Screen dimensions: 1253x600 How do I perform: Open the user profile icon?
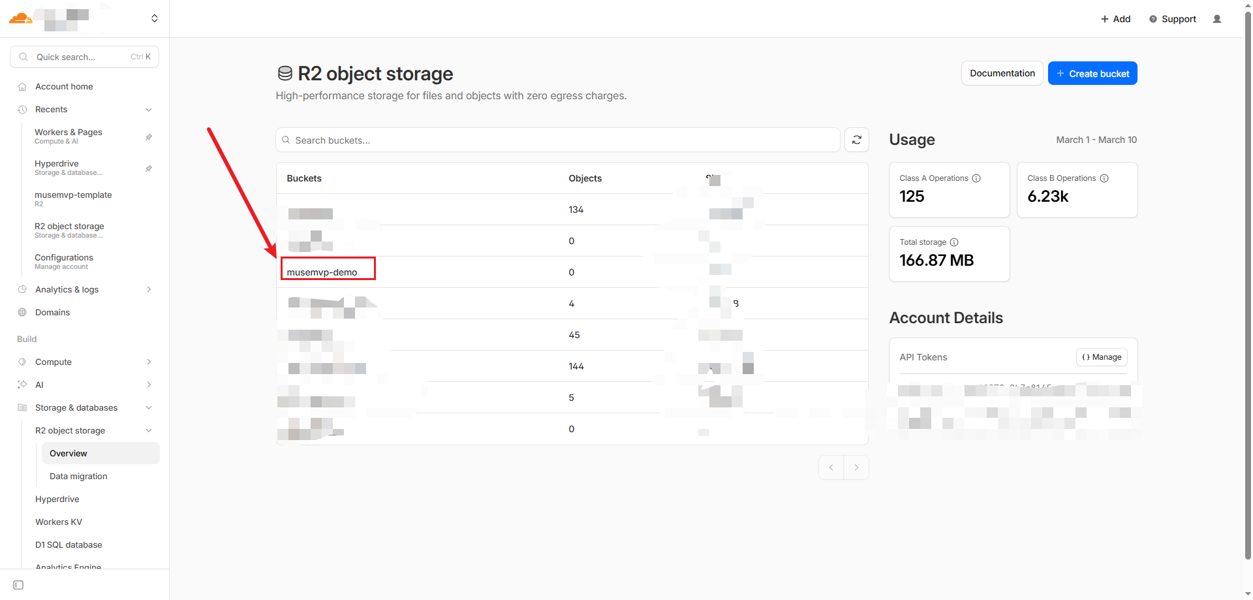click(x=1216, y=19)
